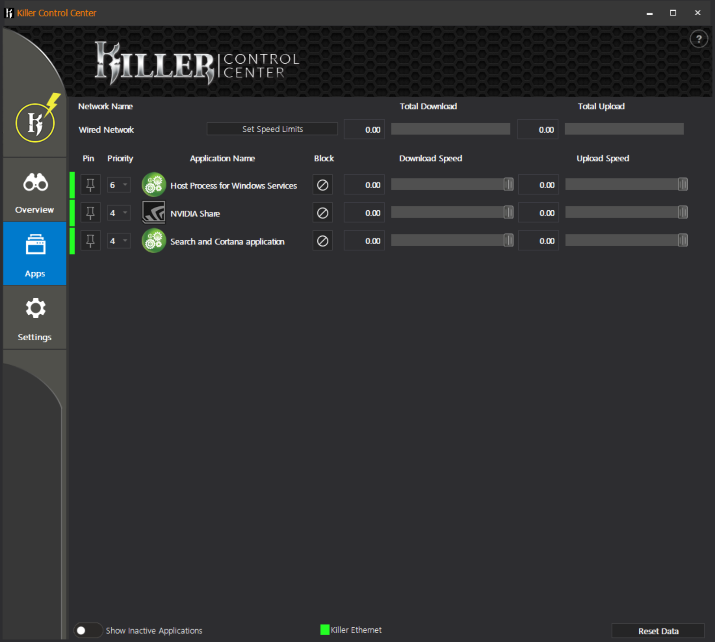Click the NVIDIA Share app icon
The image size is (715, 642).
154,212
